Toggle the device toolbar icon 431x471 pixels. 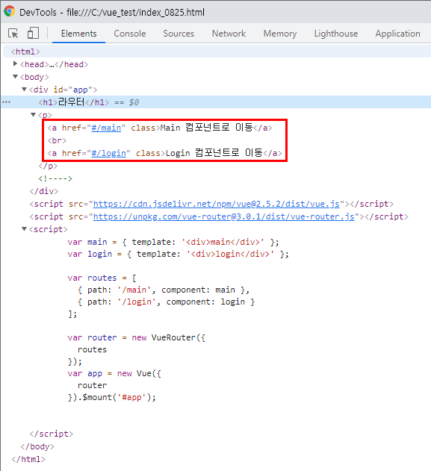click(33, 33)
